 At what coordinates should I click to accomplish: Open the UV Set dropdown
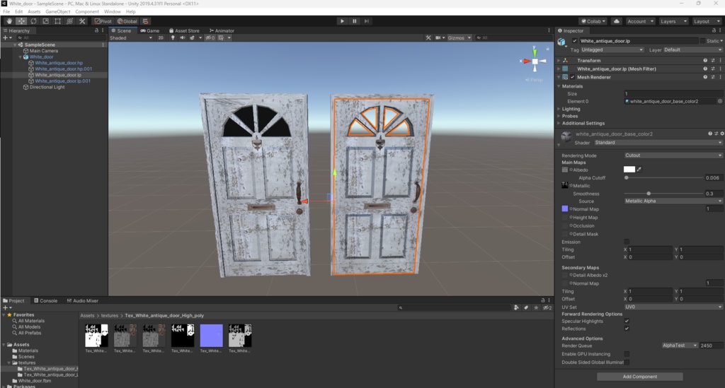pyautogui.click(x=673, y=307)
